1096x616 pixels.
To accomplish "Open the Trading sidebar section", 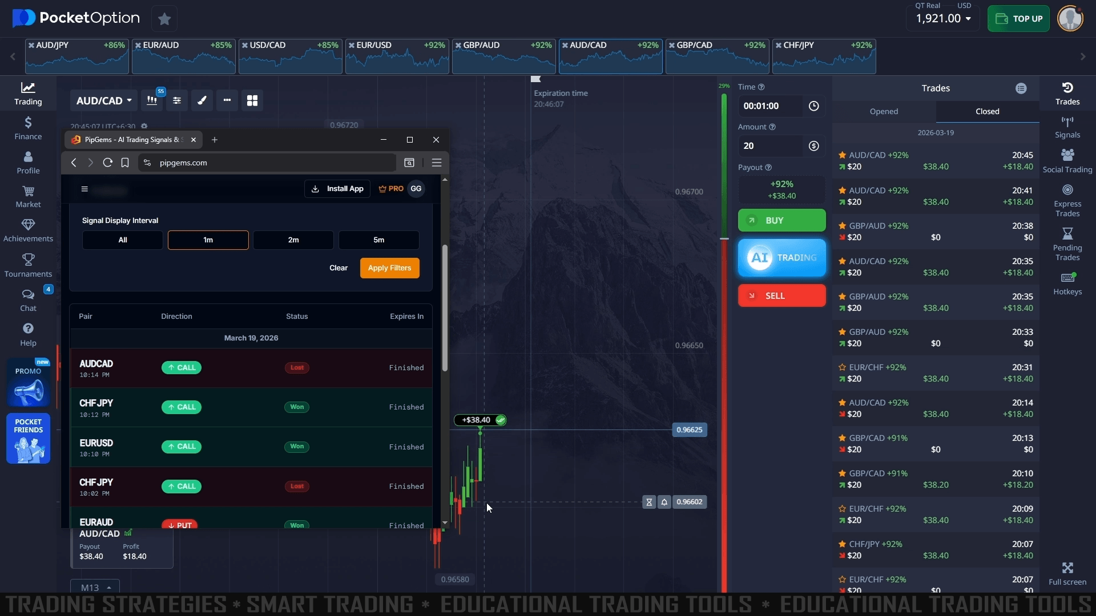I will 28,94.
